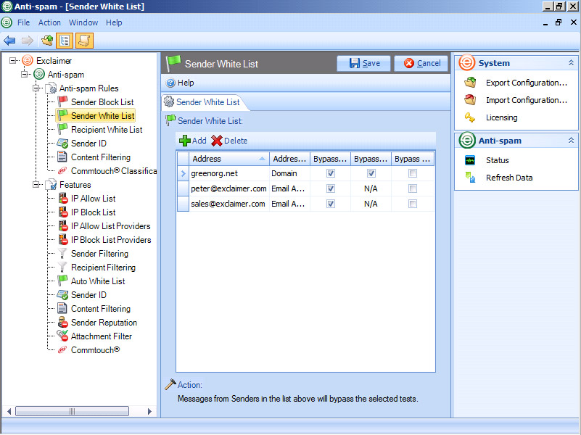
Task: Add a new sender address
Action: pyautogui.click(x=193, y=141)
